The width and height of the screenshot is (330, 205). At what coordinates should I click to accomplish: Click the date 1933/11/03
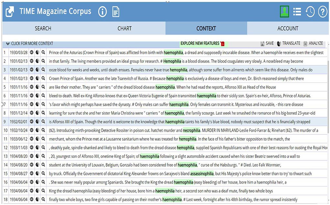coord(18,148)
